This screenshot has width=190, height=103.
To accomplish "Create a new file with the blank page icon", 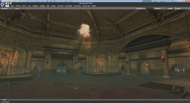I will click(6, 3).
